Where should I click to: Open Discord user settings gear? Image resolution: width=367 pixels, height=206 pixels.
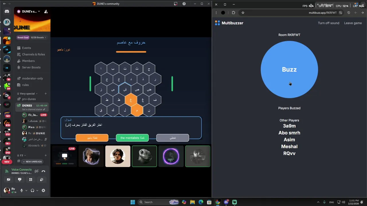click(x=43, y=191)
